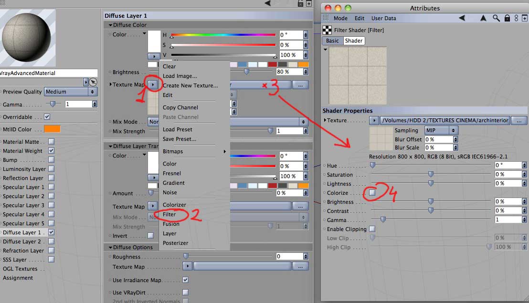Select Refraction Layer in channel list
Image resolution: width=529 pixels, height=303 pixels.
coord(23,251)
